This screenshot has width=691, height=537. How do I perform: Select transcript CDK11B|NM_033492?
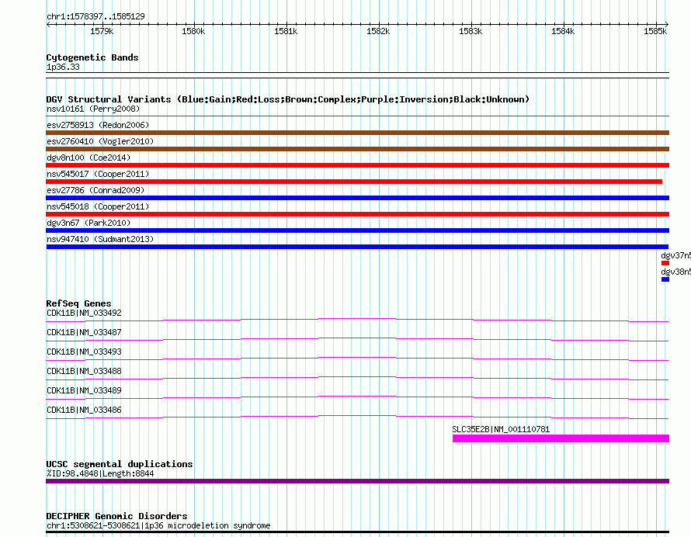(84, 314)
